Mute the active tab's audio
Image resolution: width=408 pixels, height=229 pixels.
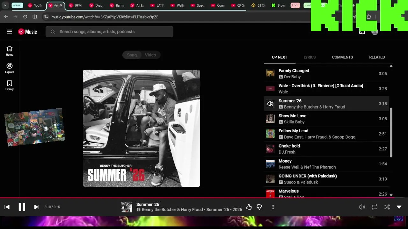[x=56, y=5]
